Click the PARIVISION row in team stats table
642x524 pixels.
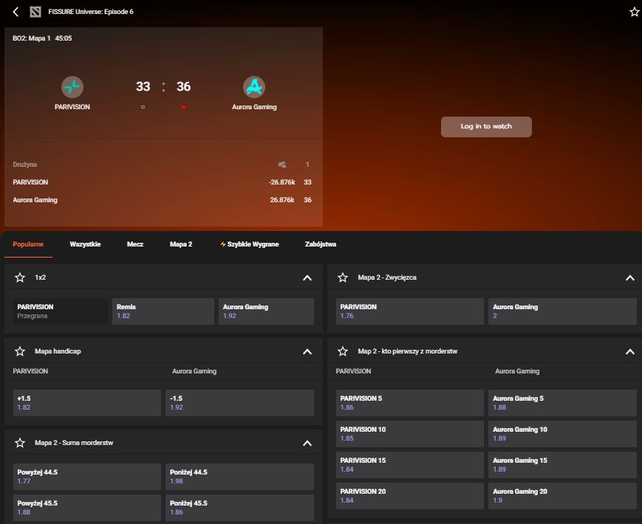coord(163,182)
